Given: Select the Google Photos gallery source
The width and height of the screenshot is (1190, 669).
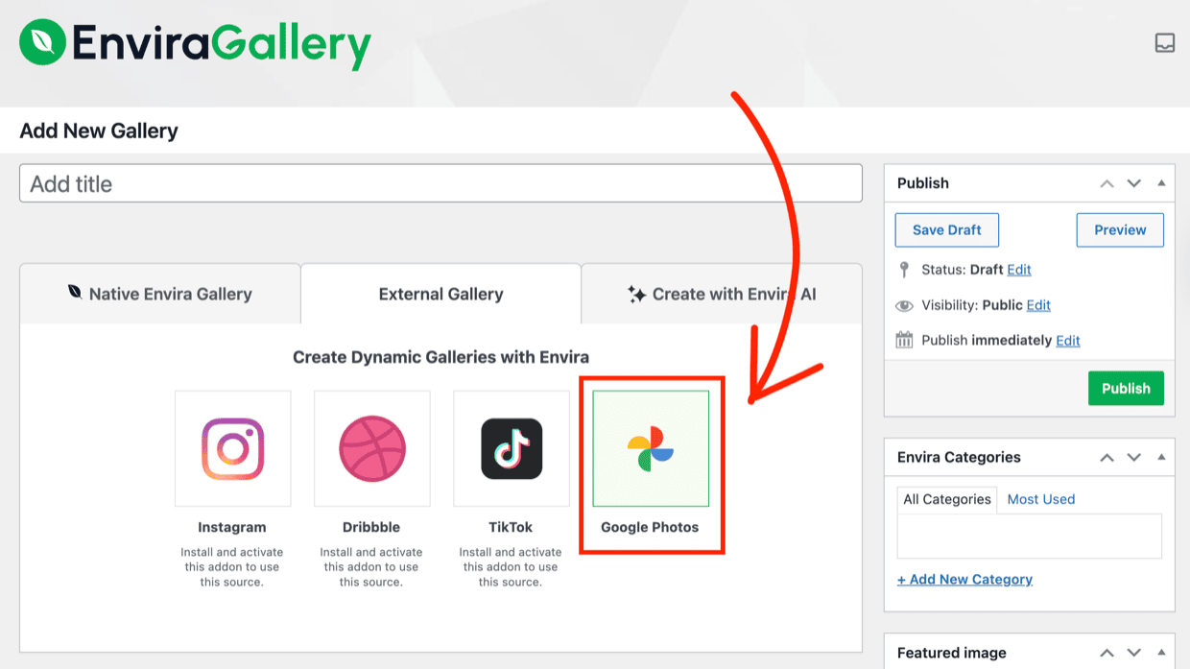Looking at the screenshot, I should (652, 448).
